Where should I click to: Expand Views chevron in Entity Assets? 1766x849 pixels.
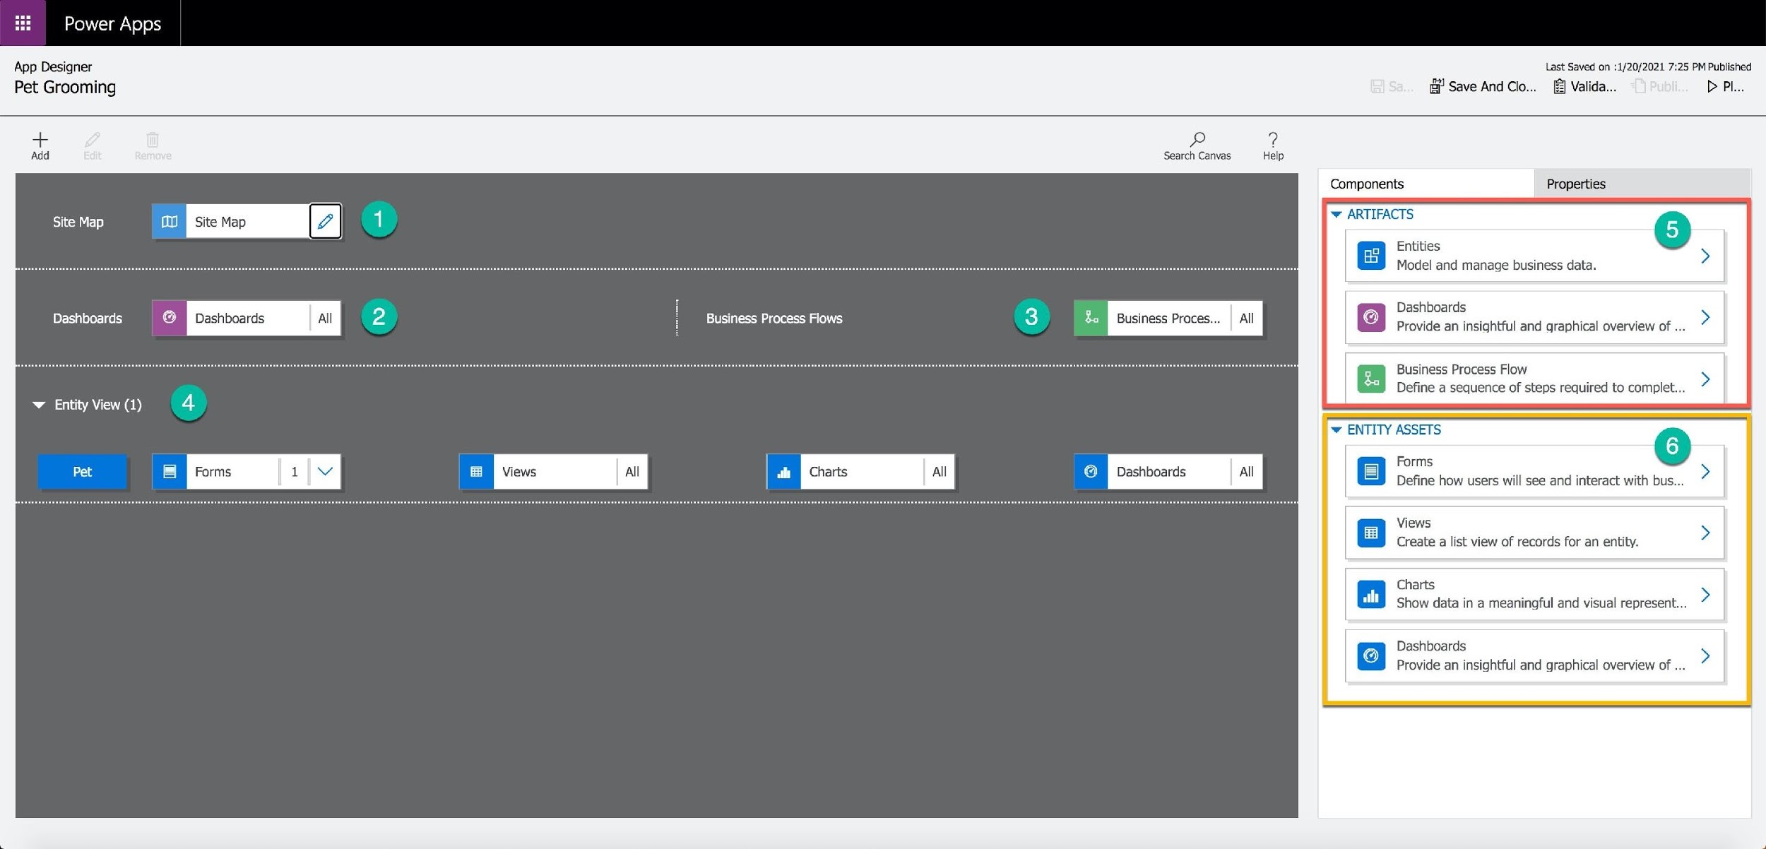[x=1705, y=533]
